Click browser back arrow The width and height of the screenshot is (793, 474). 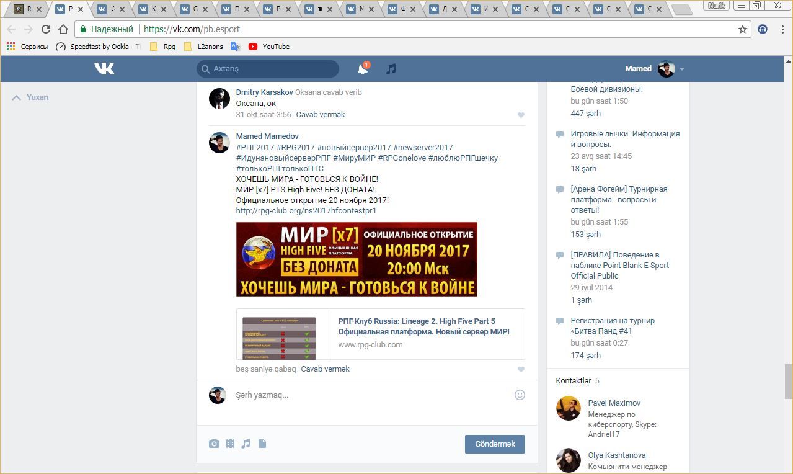point(11,29)
